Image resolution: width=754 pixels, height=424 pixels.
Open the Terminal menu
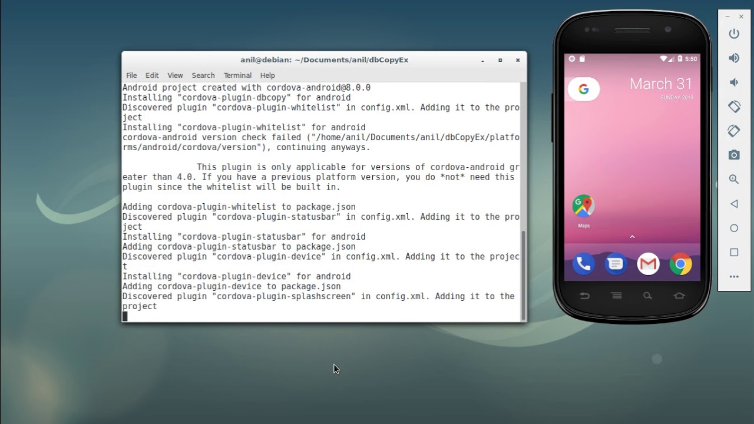point(237,75)
